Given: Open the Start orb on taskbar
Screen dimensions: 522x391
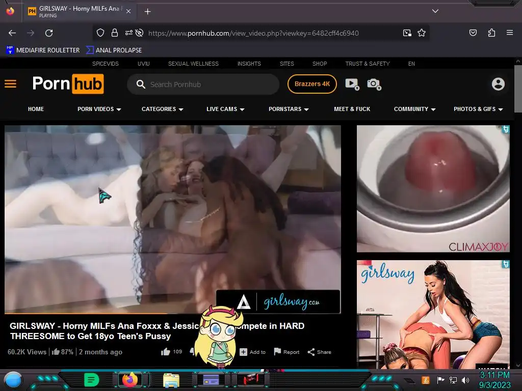Looking at the screenshot, I should [13, 380].
